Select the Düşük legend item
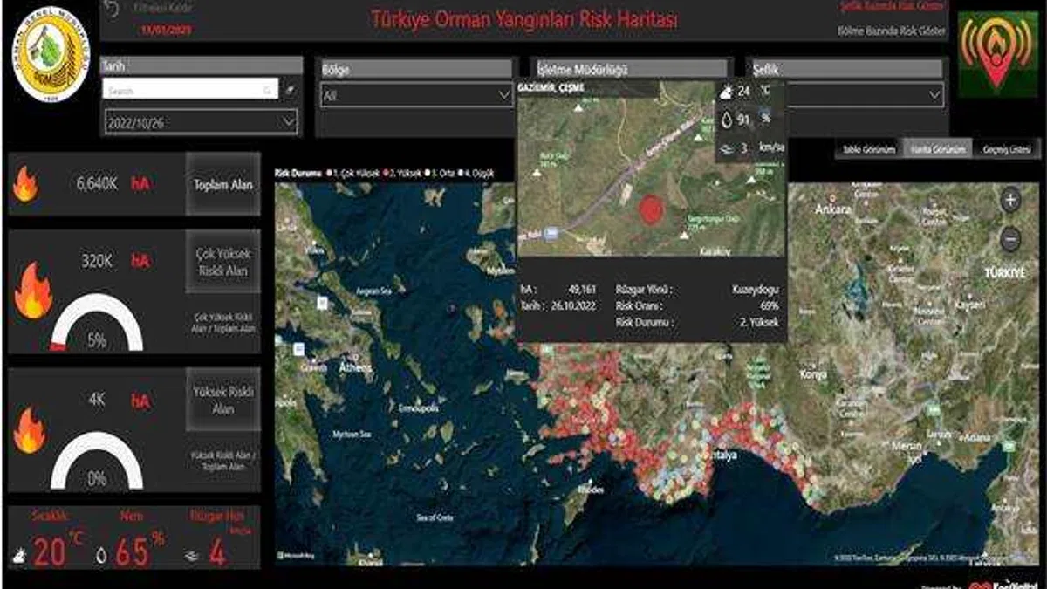1047x589 pixels. [x=476, y=174]
